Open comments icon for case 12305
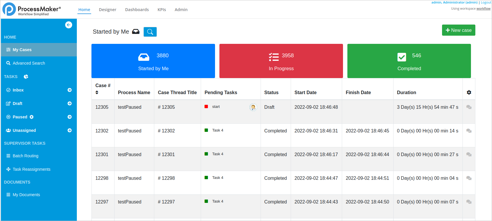492x221 pixels. click(x=469, y=107)
